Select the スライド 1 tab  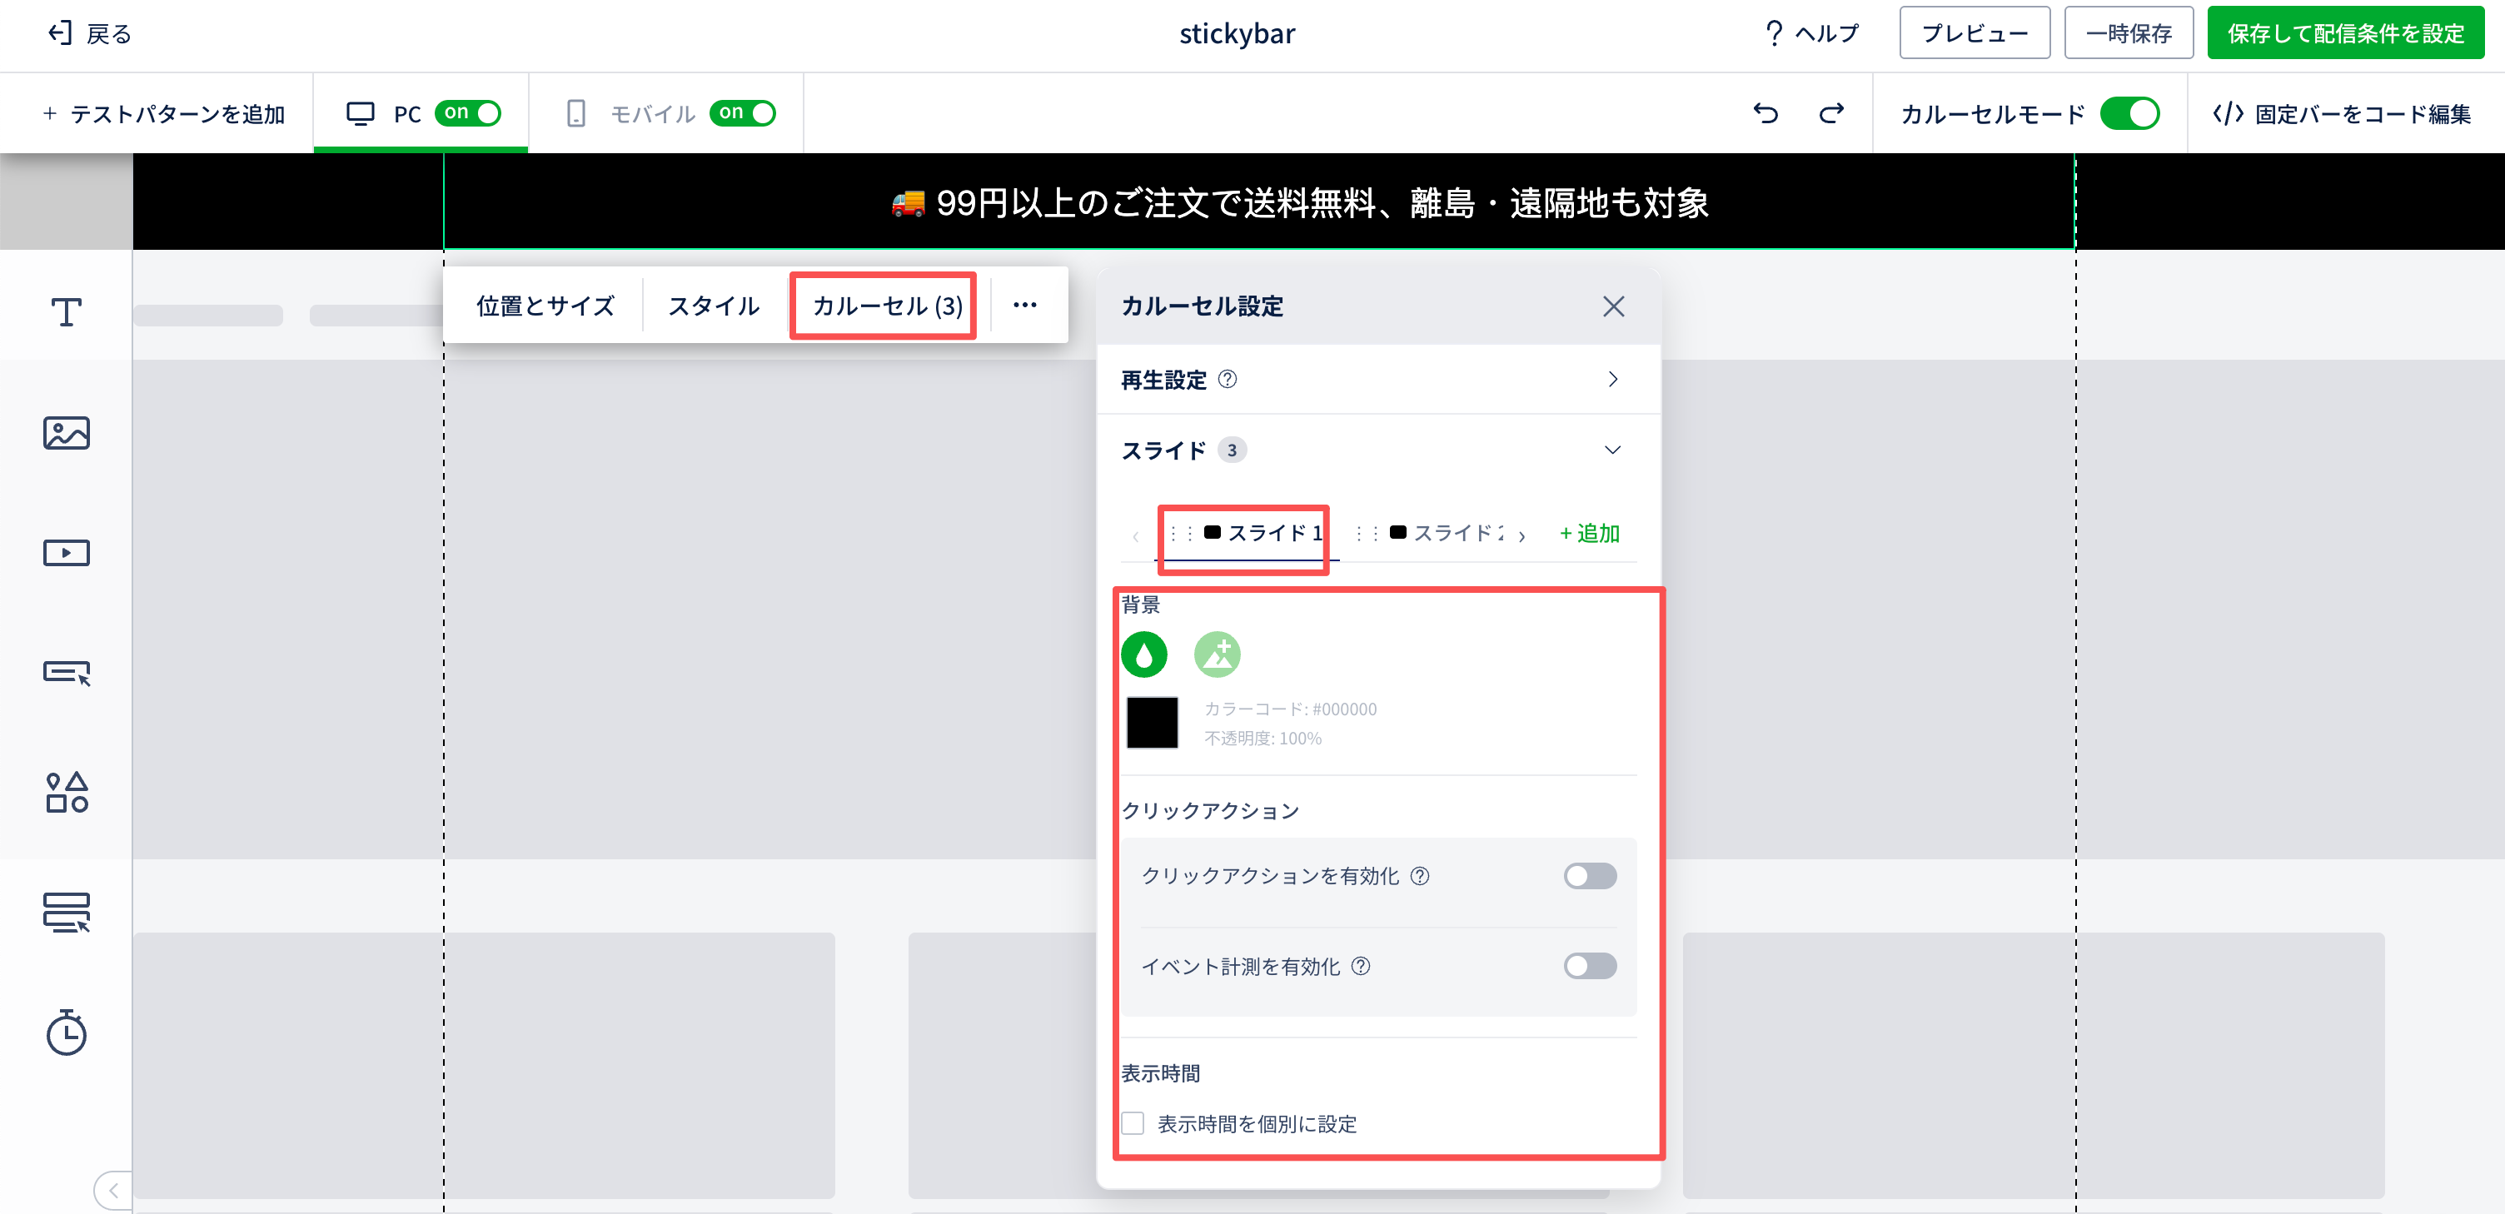(x=1247, y=533)
